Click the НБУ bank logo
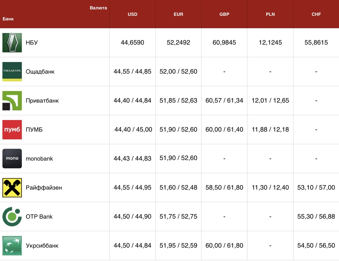The image size is (339, 261). coord(12,43)
